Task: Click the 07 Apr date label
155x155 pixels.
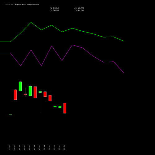Action: (10, 148)
